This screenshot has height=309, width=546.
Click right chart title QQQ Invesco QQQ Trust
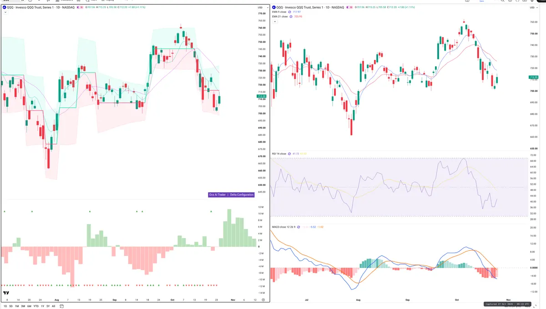310,7
